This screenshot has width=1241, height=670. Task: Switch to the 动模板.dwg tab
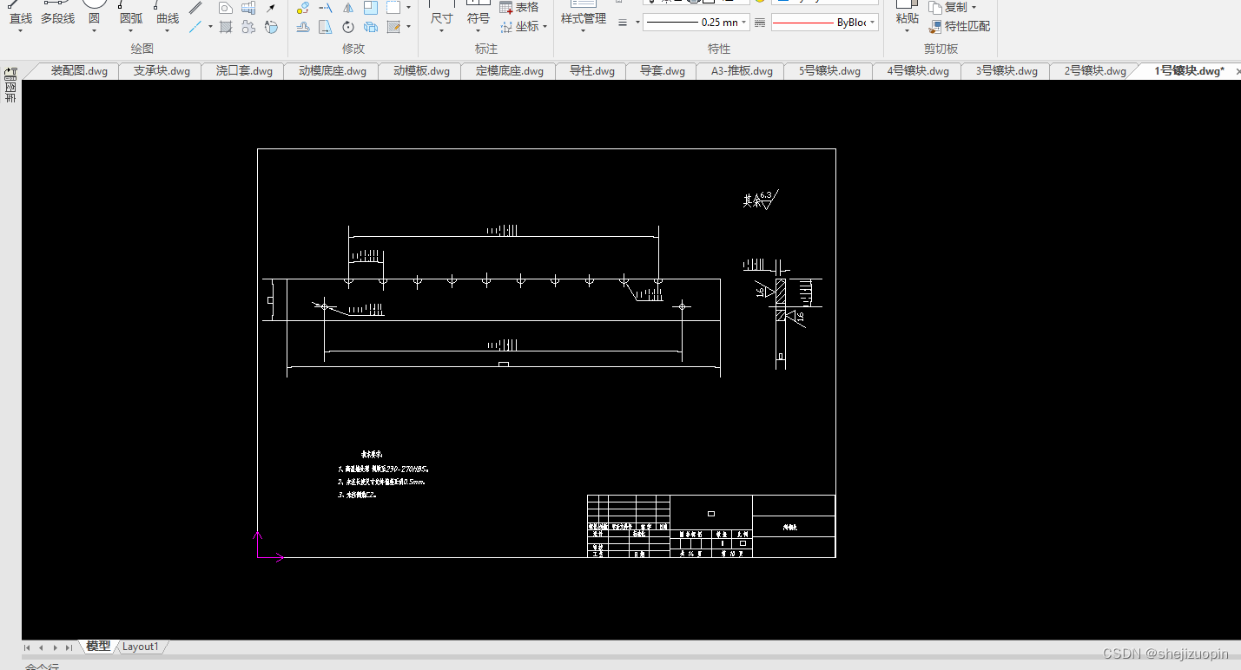pos(421,71)
